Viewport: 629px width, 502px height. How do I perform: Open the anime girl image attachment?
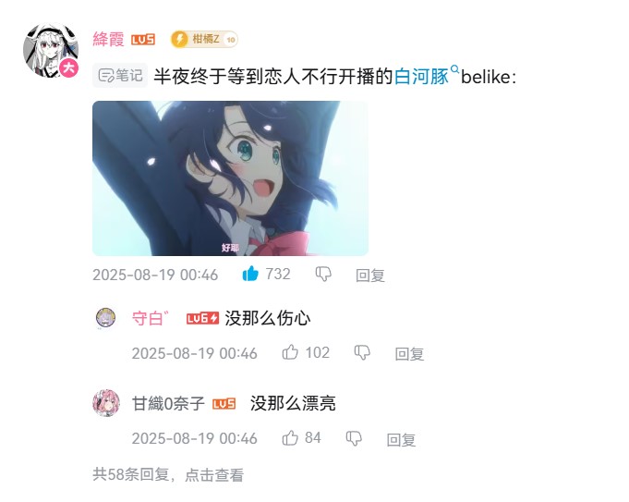click(230, 178)
